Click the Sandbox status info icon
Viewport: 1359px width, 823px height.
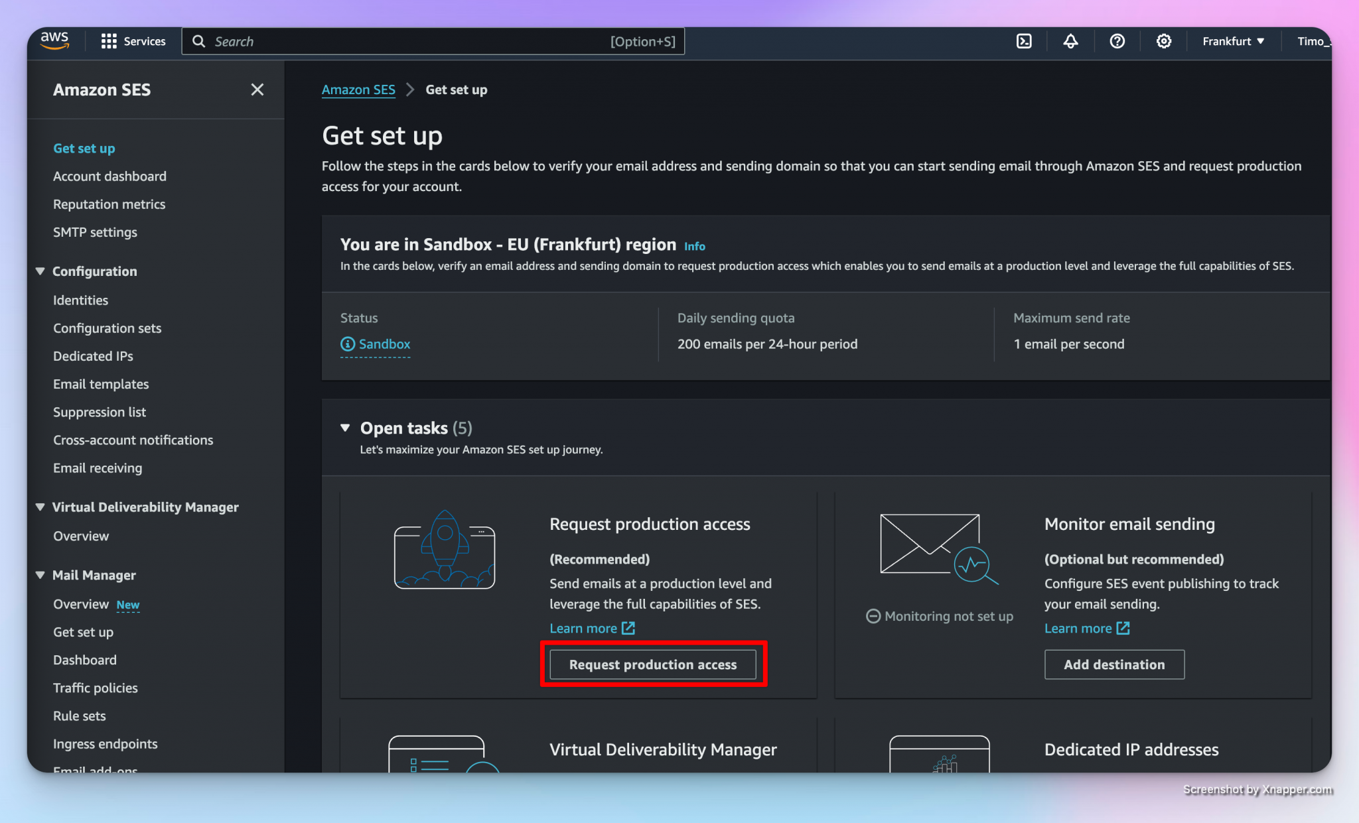pos(348,344)
